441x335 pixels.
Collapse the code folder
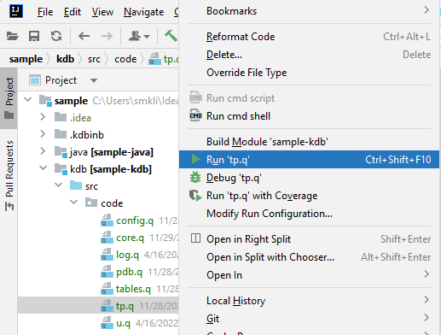pos(74,203)
